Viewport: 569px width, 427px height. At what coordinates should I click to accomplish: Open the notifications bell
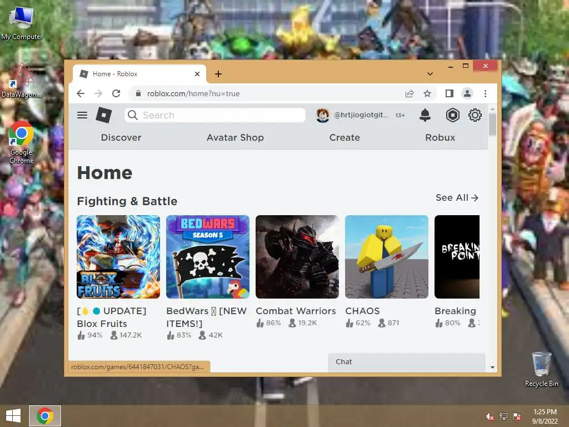point(425,115)
